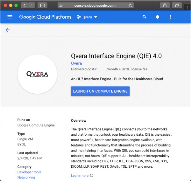Click the Single VM type value
Screen dimensions: 191x181
coord(25,139)
